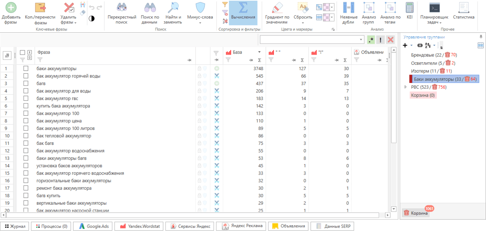Image resolution: width=486 pixels, height=231 pixels.
Task: Open Статистика report icon
Action: 464,7
